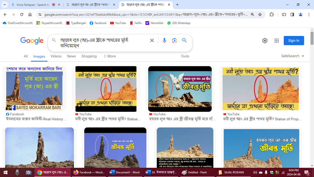Viewport: 314px width, 177px height.
Task: Switch to the News search tab
Action: (71, 56)
